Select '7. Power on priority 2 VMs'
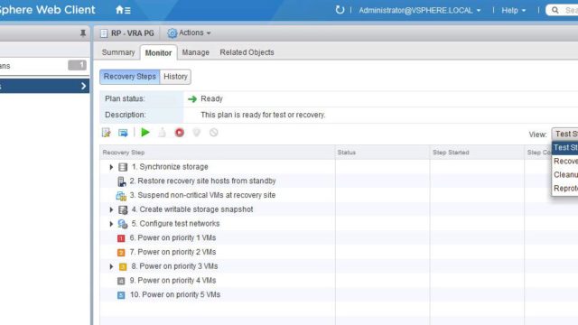Screen dimensions: 578x325 [x=172, y=252]
